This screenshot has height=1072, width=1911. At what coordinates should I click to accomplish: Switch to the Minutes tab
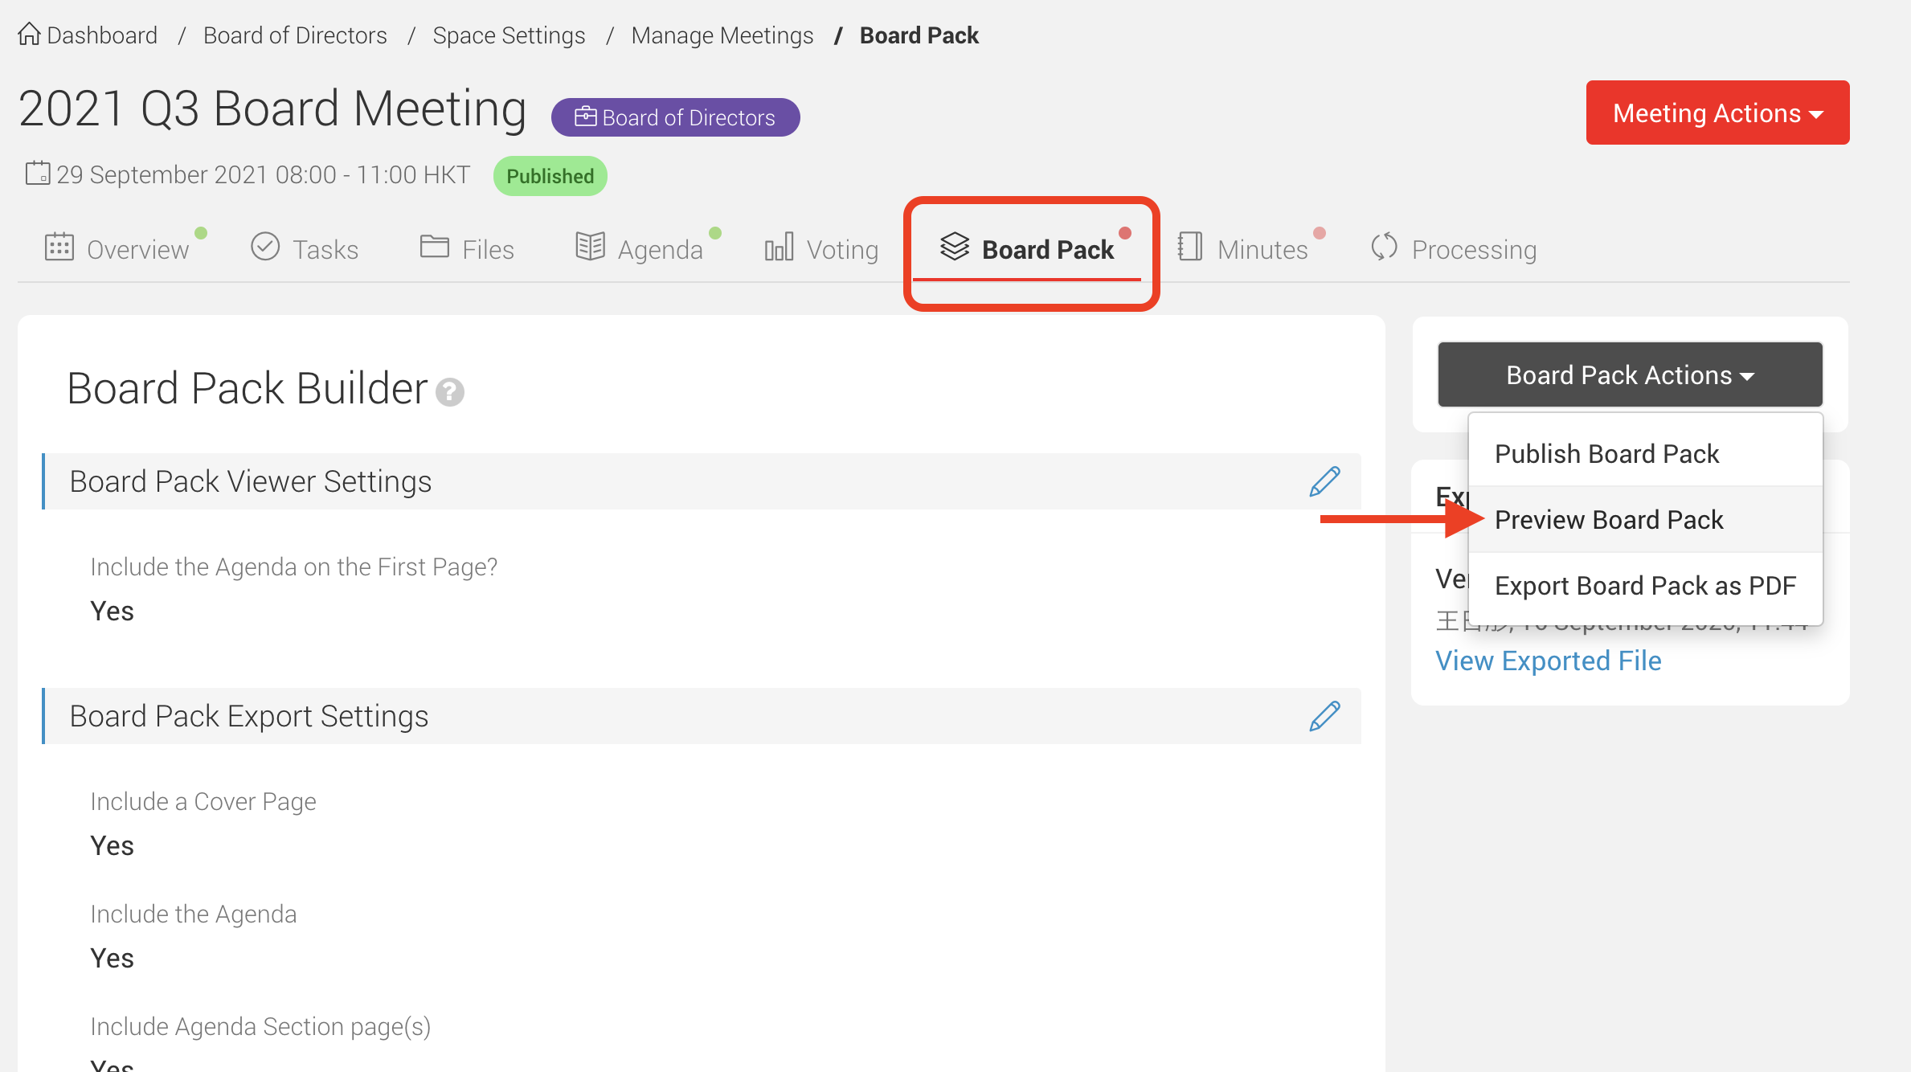(1262, 250)
